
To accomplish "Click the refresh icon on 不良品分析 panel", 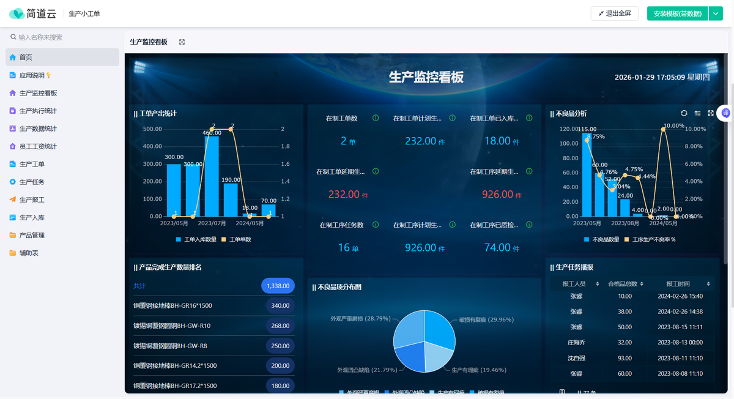I will click(684, 113).
